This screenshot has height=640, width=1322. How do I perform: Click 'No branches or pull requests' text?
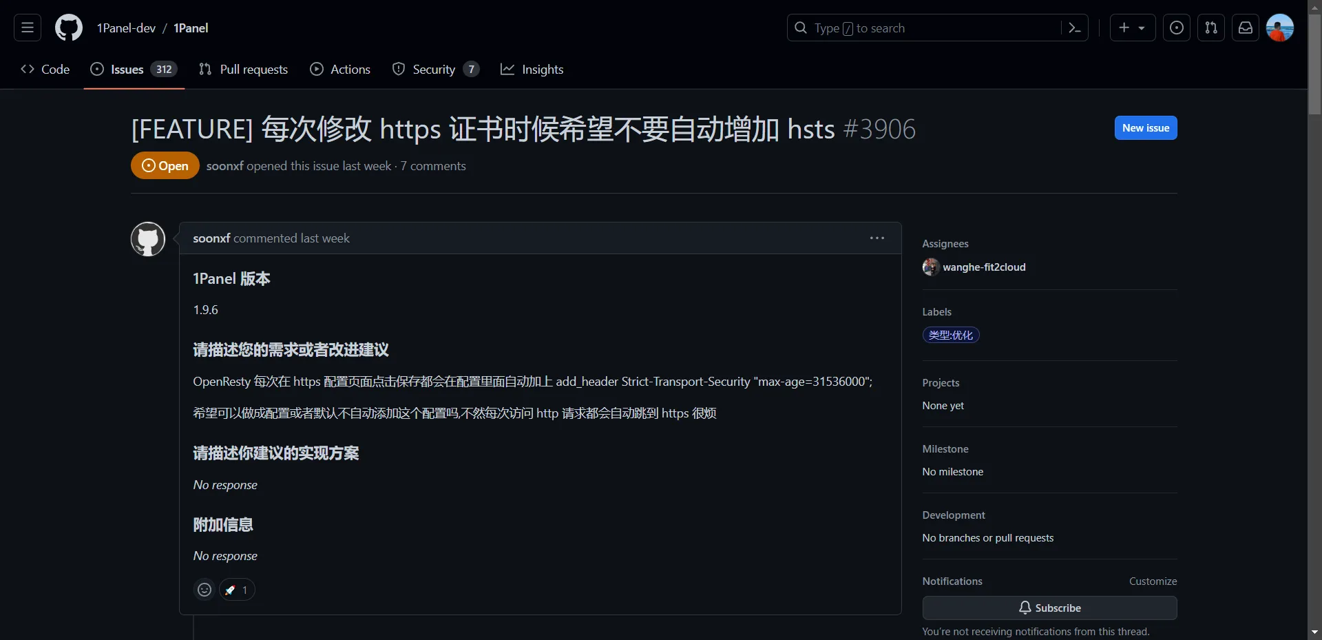pos(987,538)
